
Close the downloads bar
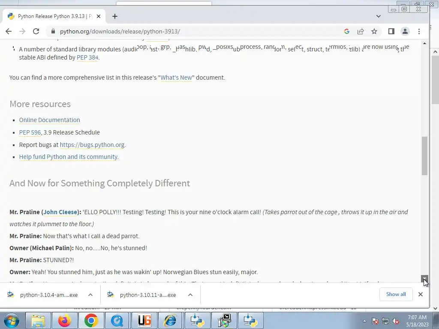(x=421, y=294)
